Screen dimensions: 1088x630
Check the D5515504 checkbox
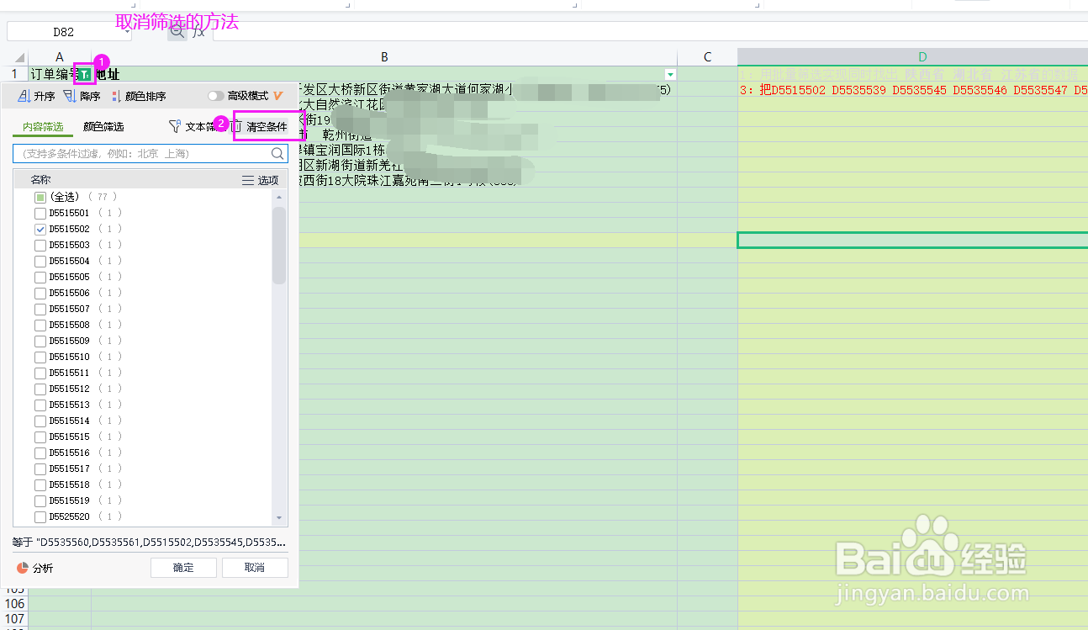pyautogui.click(x=40, y=261)
